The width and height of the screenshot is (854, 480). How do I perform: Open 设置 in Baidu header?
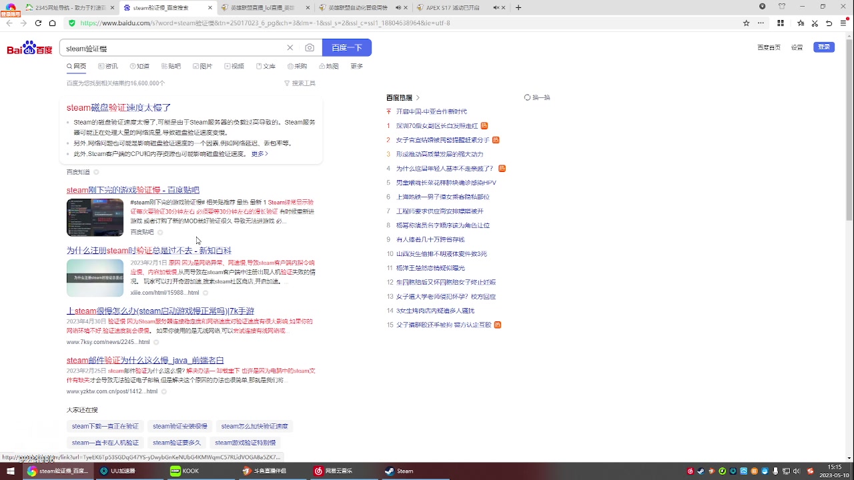pyautogui.click(x=797, y=47)
